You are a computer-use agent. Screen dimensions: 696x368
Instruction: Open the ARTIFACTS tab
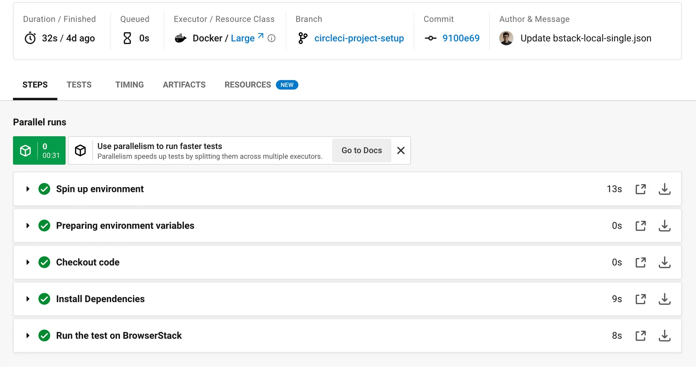coord(184,85)
